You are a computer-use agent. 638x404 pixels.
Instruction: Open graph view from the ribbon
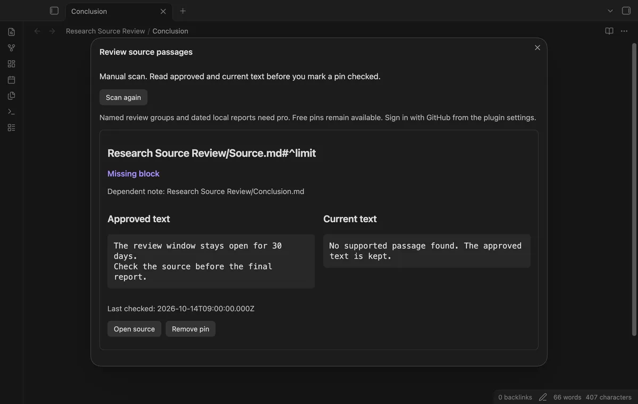click(11, 48)
